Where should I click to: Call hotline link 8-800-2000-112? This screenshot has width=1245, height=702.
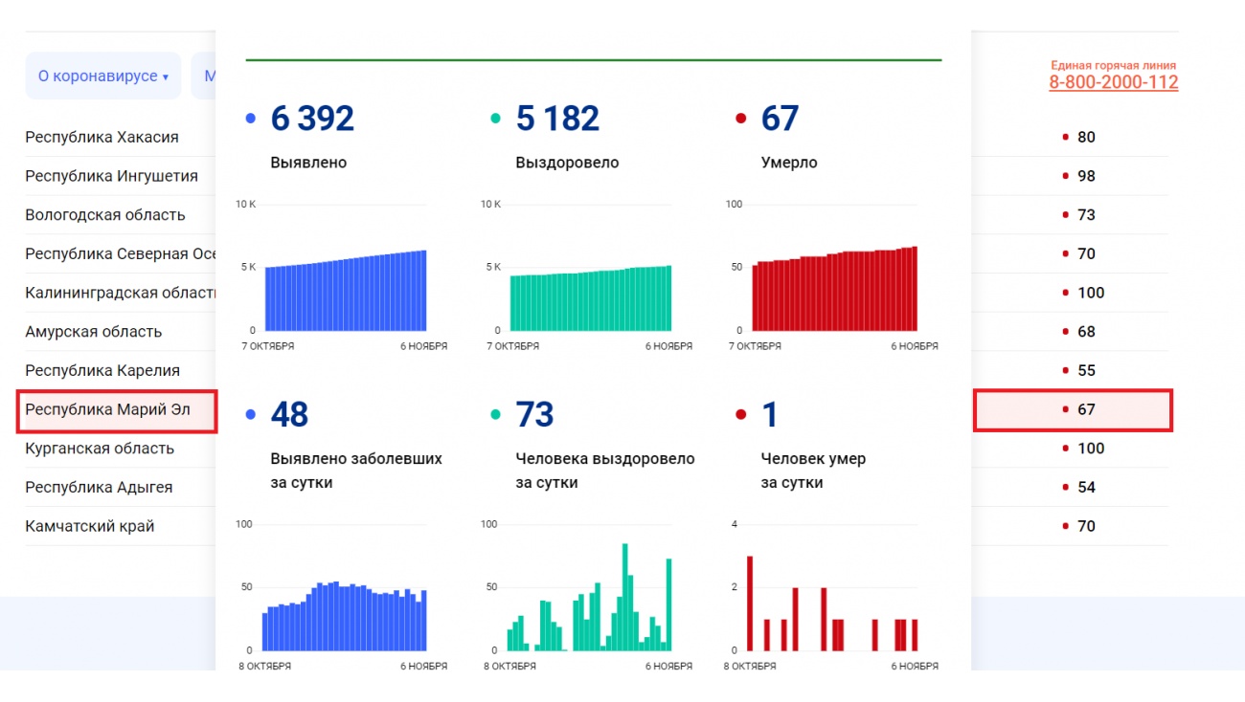point(1113,82)
